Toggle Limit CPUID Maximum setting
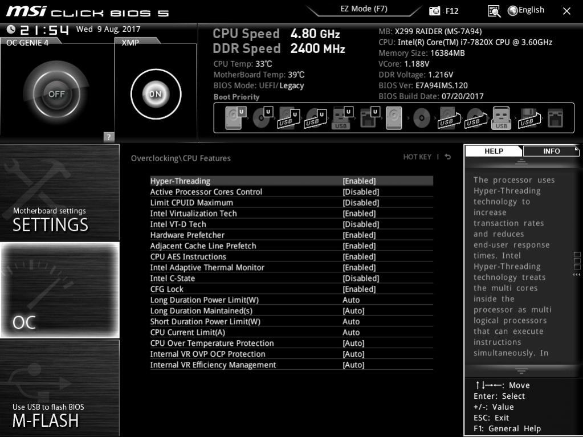 [x=292, y=202]
